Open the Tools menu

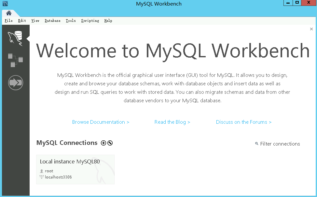click(71, 21)
